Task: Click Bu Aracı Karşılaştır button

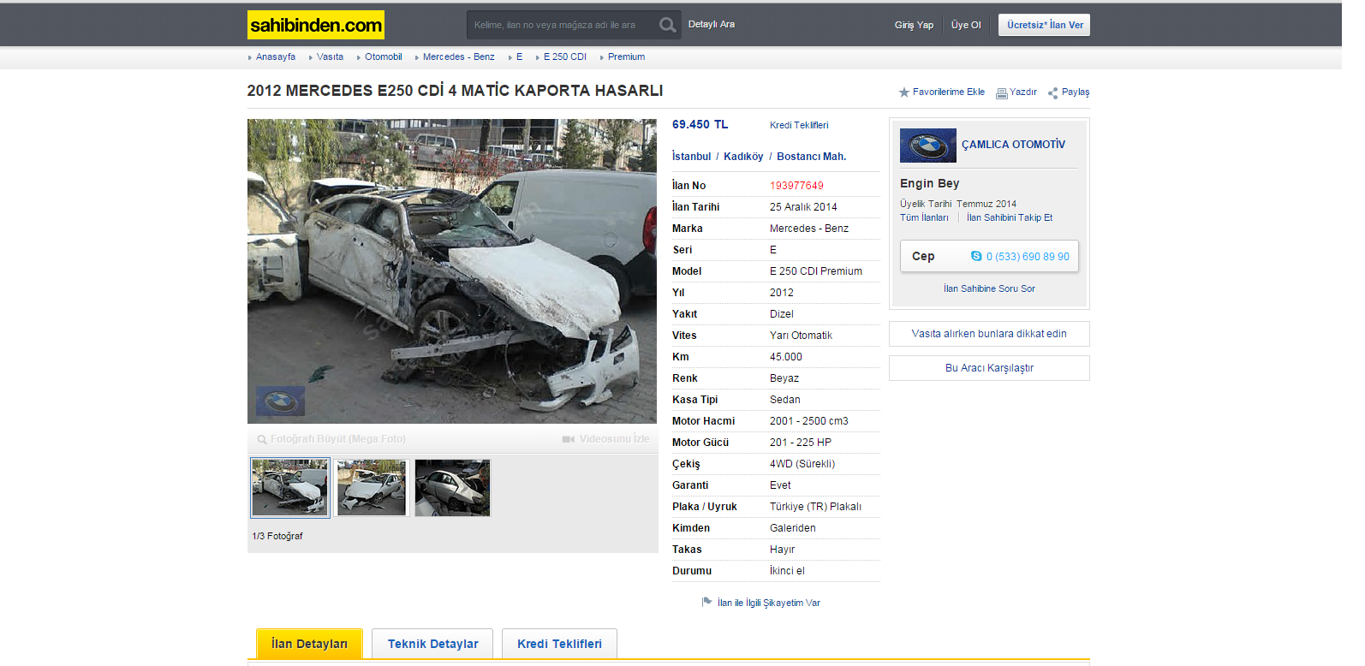Action: 989,368
